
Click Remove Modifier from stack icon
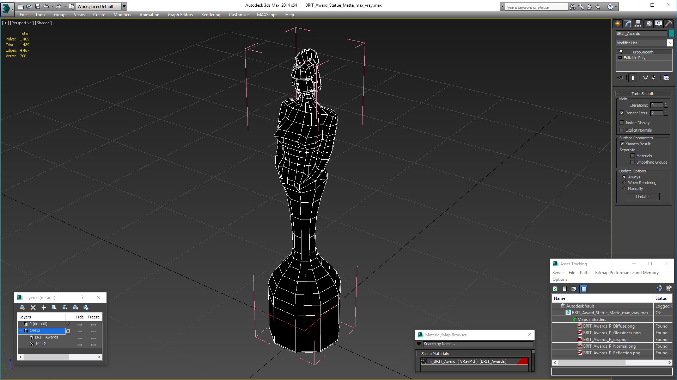[x=654, y=78]
